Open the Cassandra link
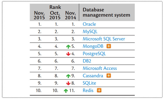Screen dimensions: 164x100 [x=93, y=76]
